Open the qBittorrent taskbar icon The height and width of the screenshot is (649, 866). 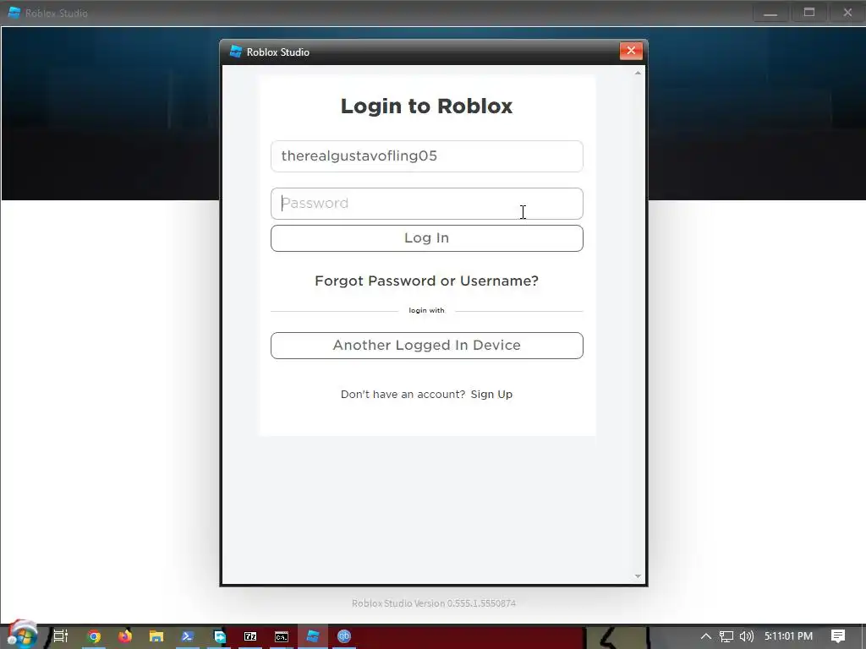pyautogui.click(x=344, y=636)
